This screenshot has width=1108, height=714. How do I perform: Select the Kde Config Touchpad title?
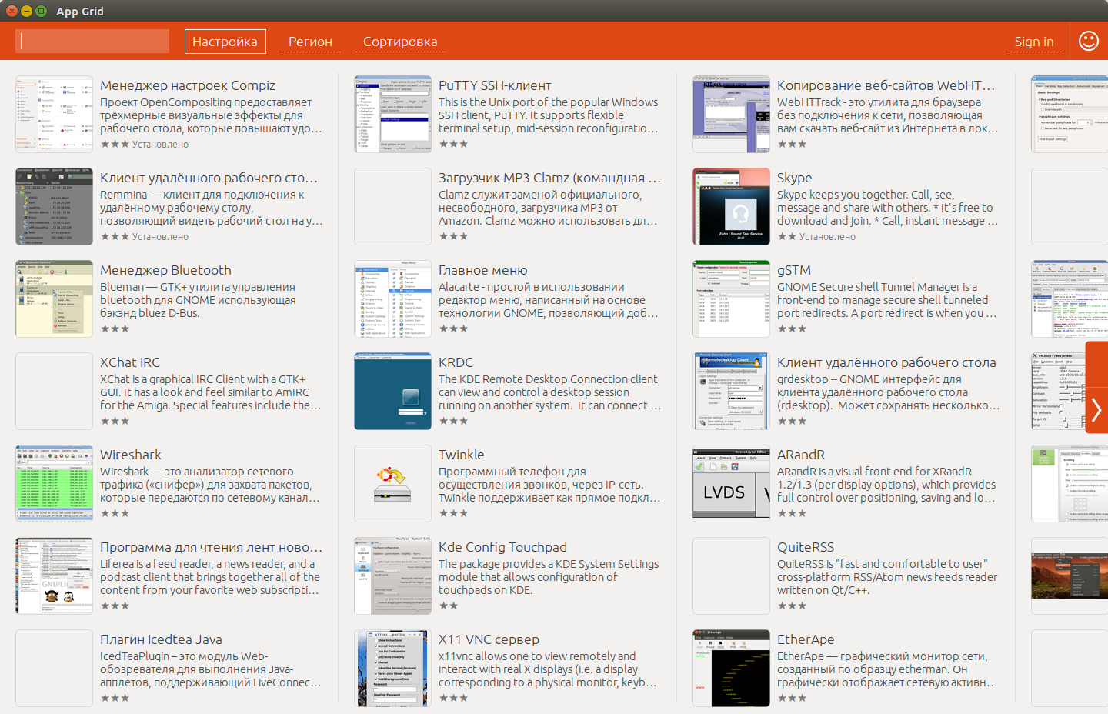tap(502, 547)
